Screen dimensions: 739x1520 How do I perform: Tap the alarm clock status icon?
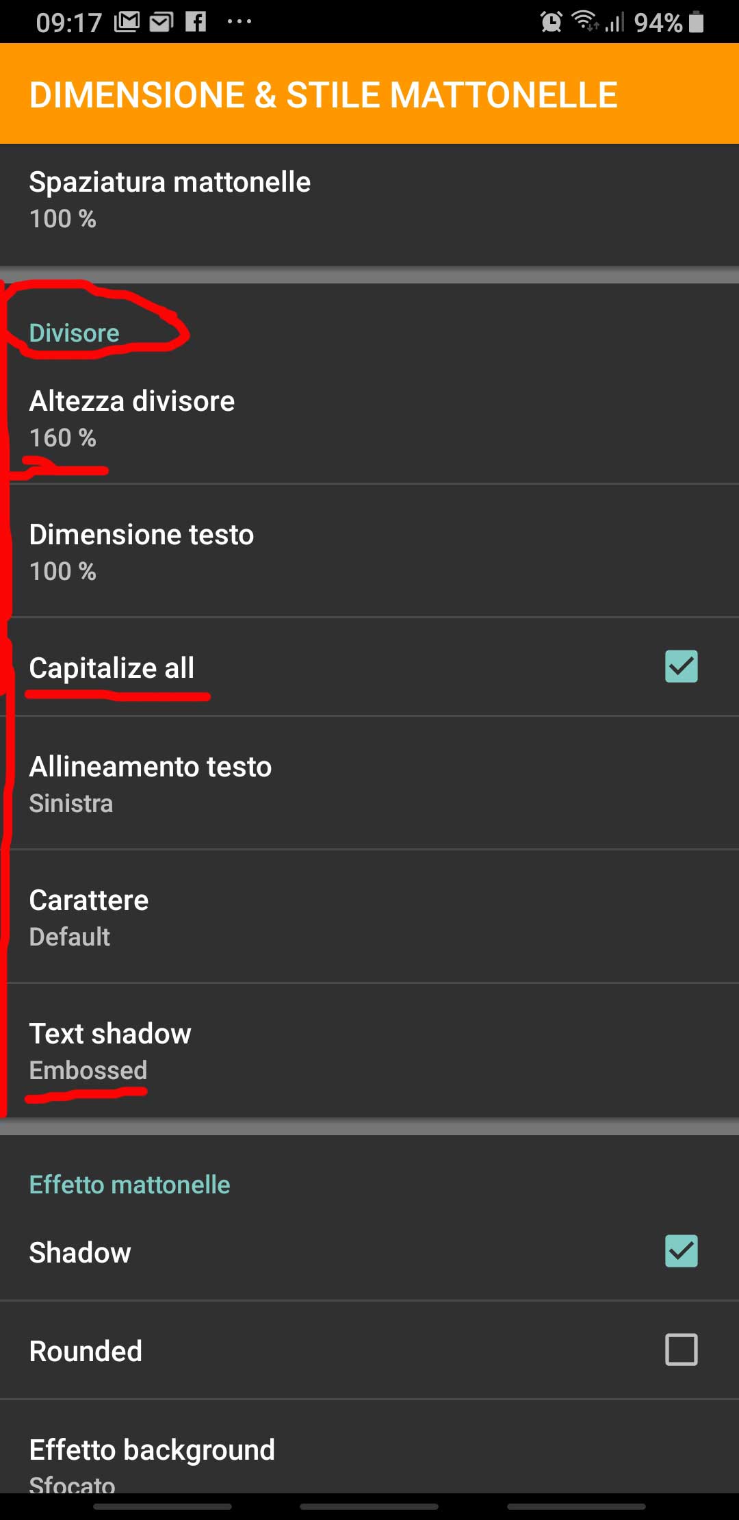[x=551, y=22]
